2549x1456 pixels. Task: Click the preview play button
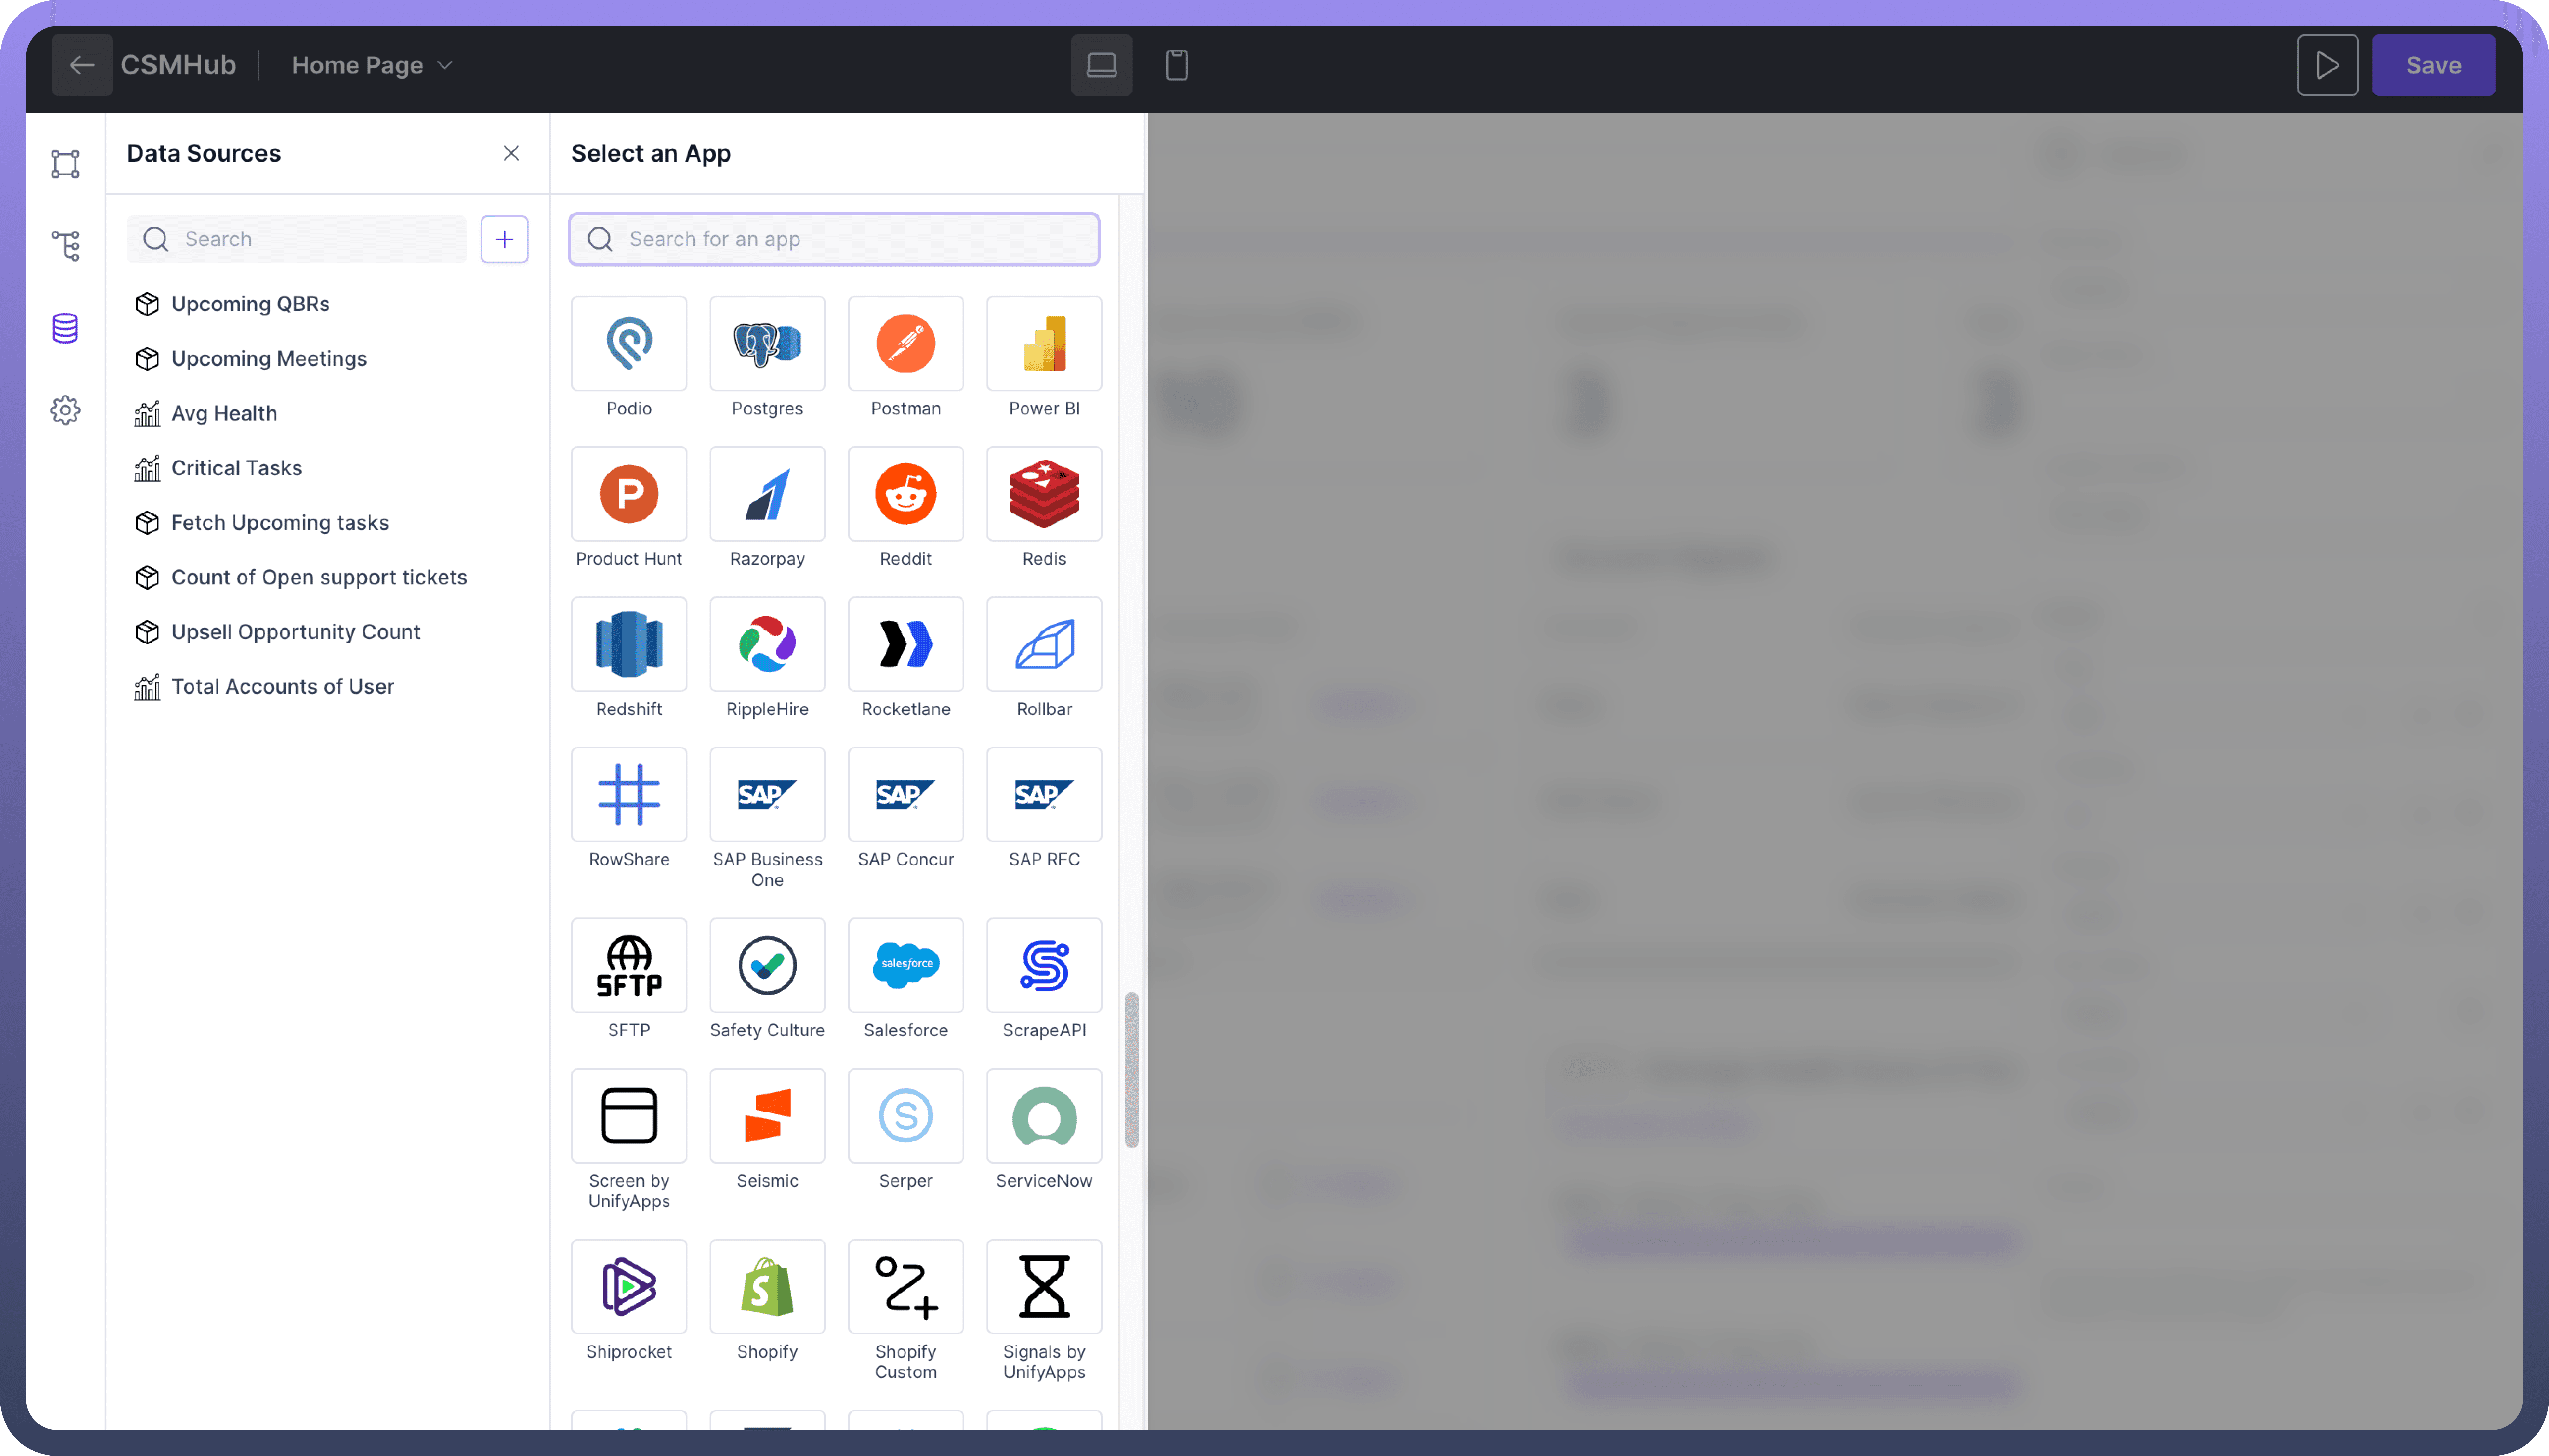point(2327,65)
